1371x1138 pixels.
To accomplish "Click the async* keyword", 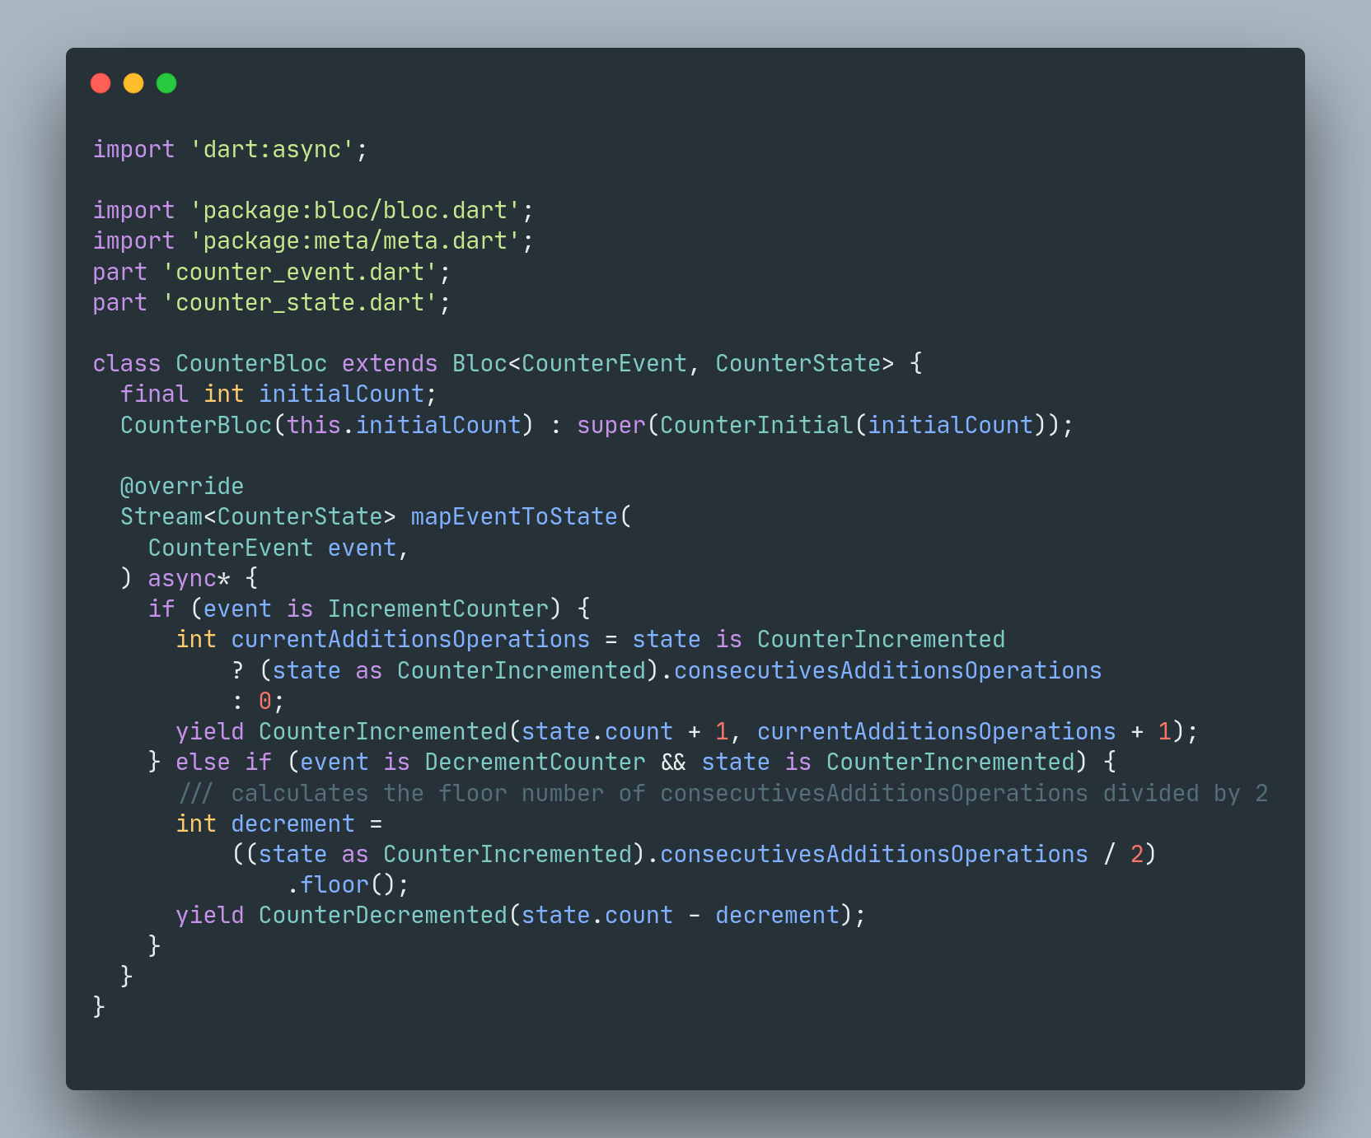I will coord(190,578).
